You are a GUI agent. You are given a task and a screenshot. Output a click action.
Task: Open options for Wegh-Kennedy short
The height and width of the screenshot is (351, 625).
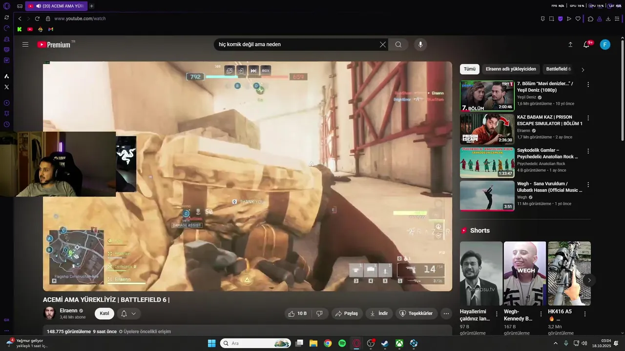[541, 314]
